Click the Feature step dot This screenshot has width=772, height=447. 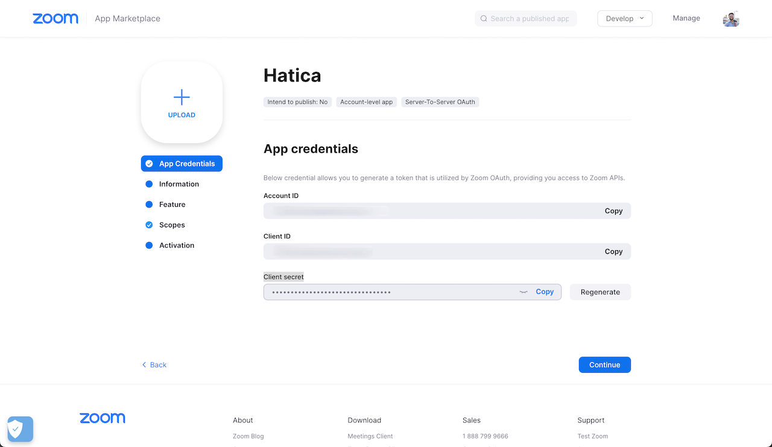point(149,204)
